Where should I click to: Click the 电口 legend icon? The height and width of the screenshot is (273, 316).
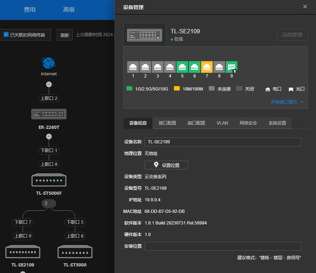[268, 89]
